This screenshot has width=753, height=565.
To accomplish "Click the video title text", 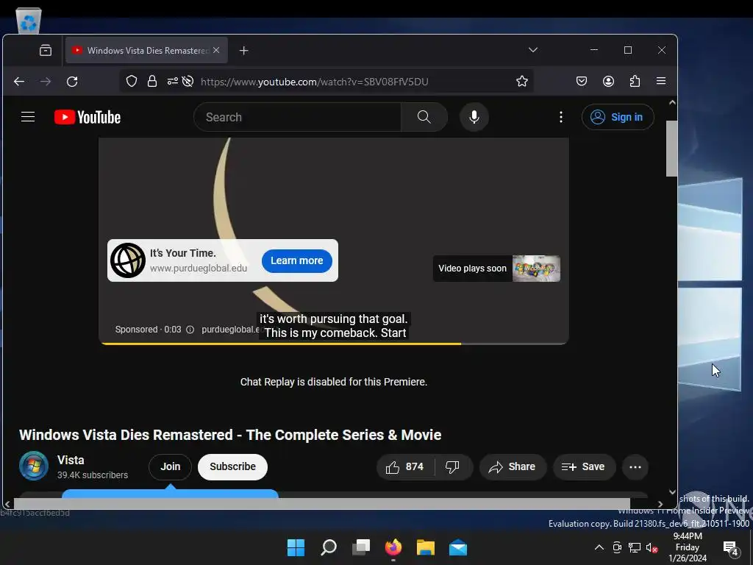I will tap(230, 435).
